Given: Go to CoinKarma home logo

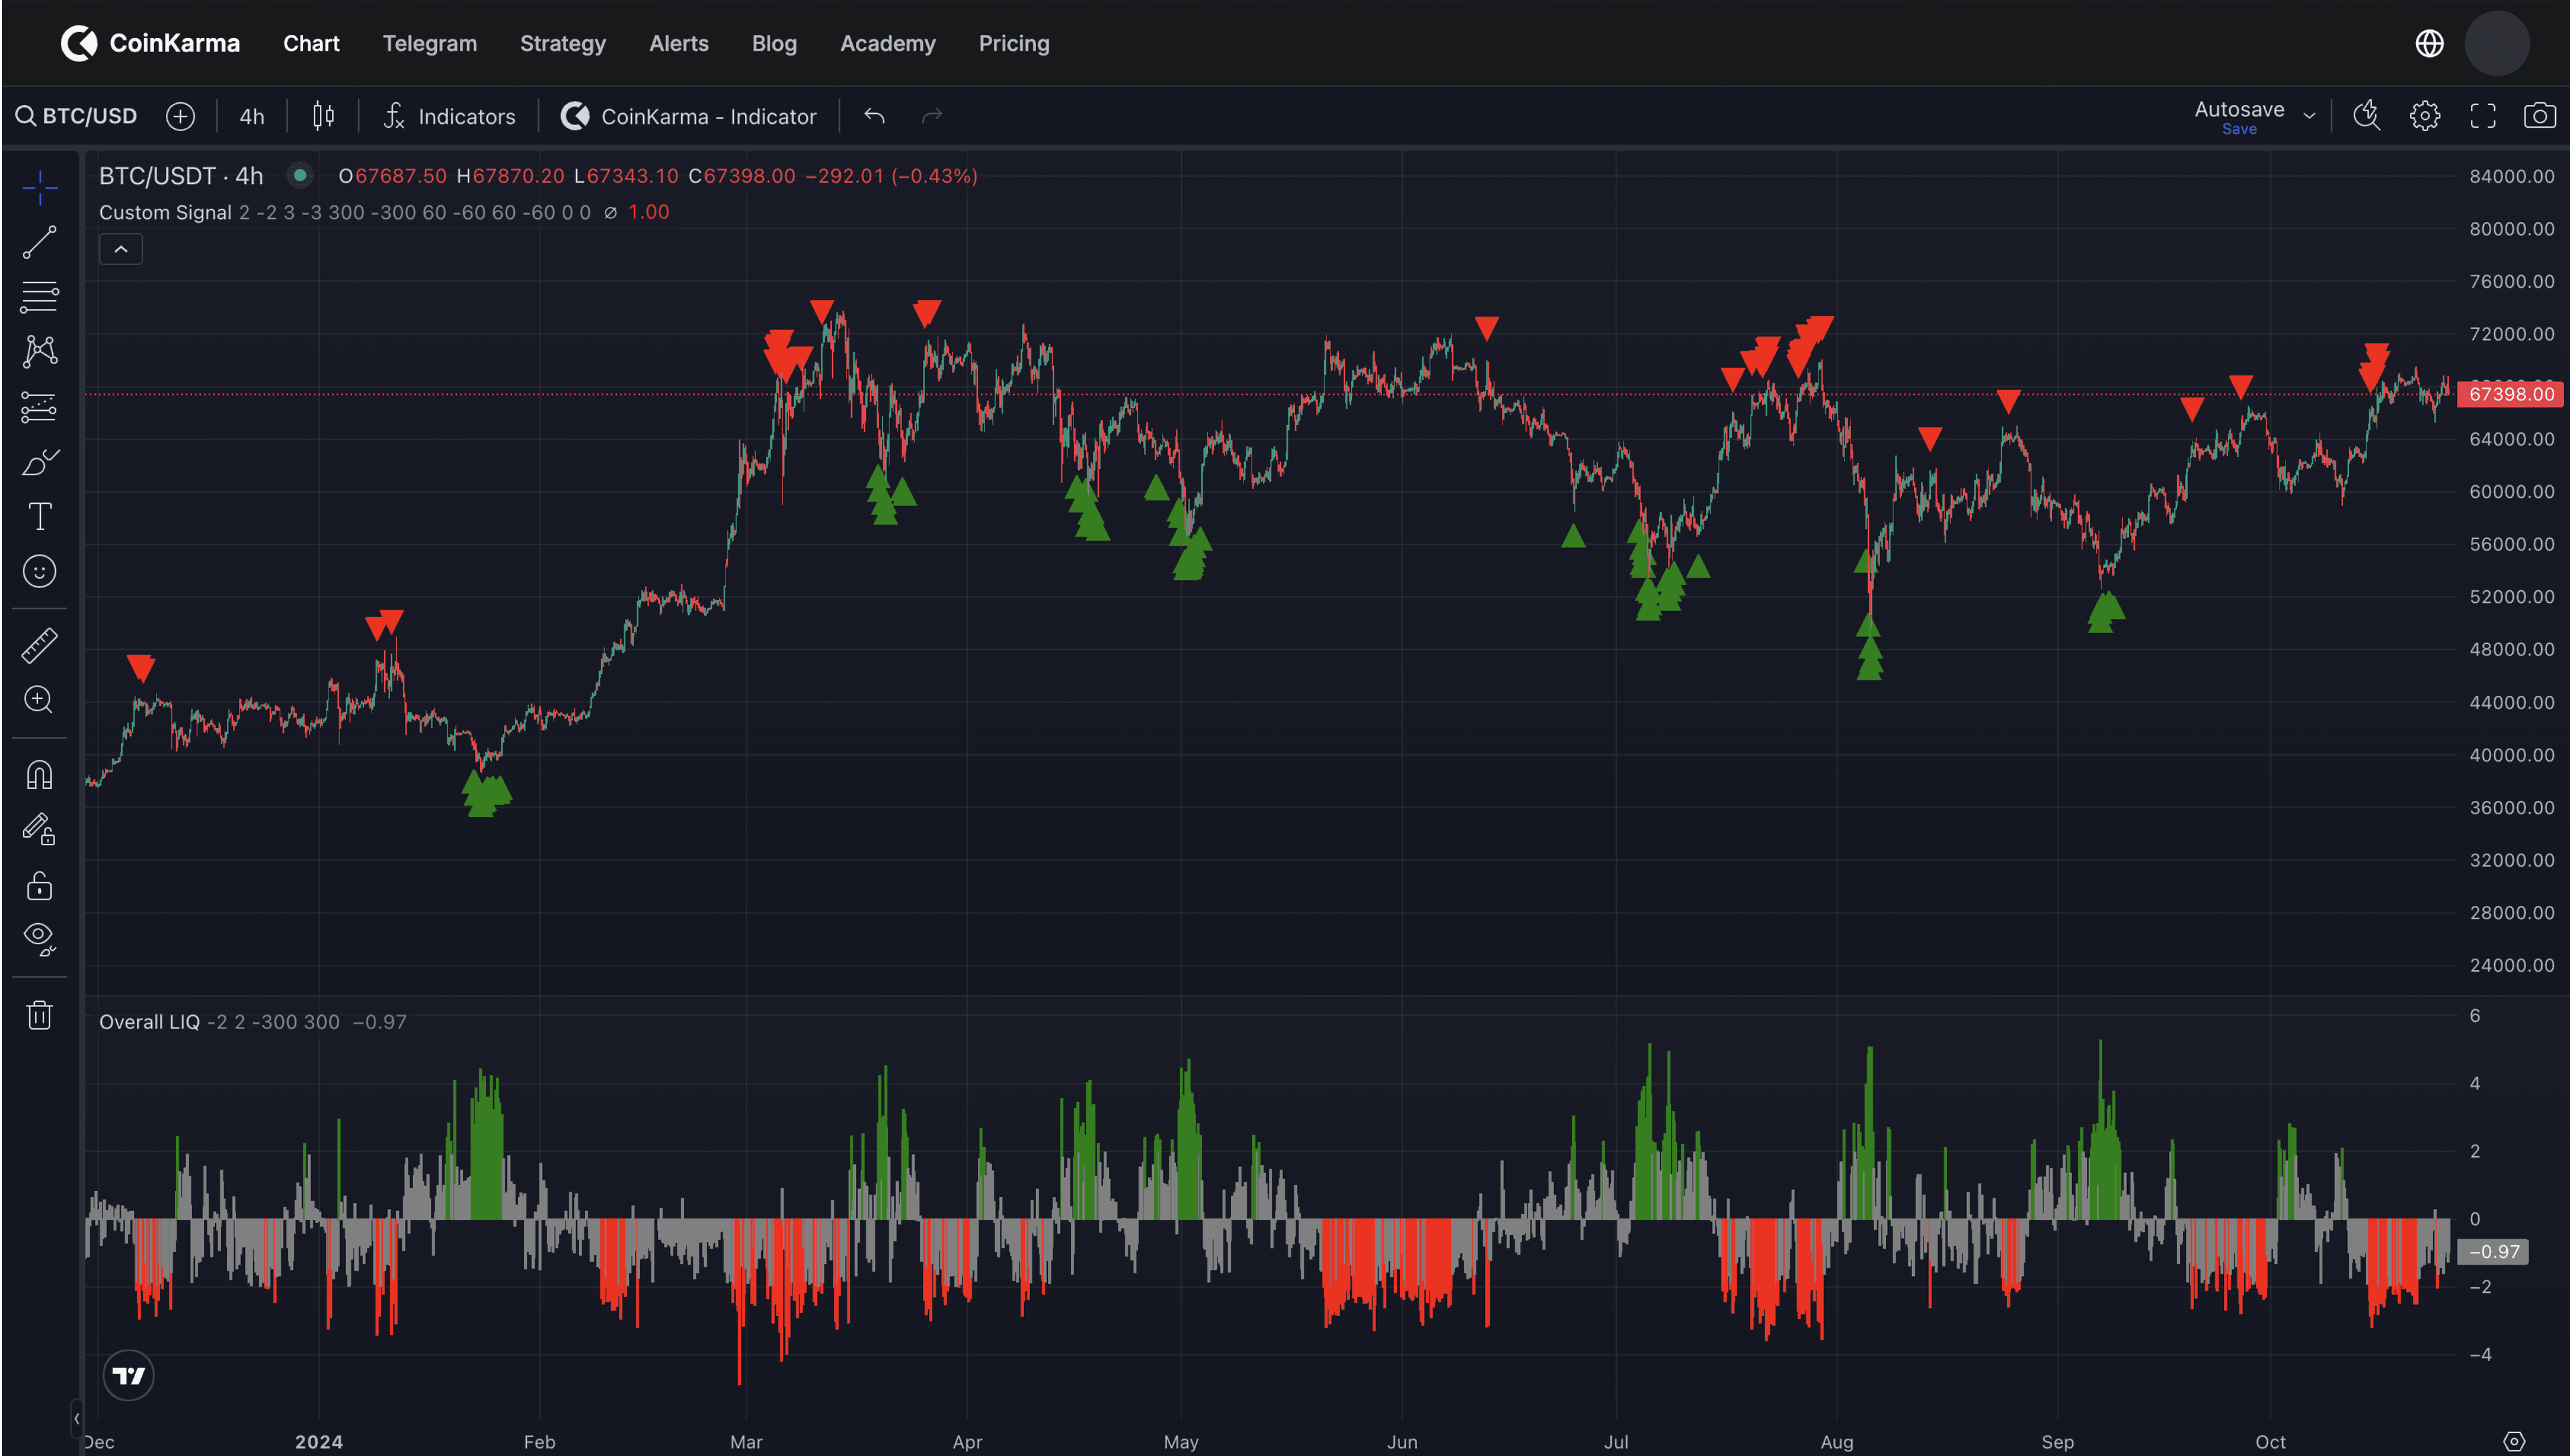Looking at the screenshot, I should (150, 43).
